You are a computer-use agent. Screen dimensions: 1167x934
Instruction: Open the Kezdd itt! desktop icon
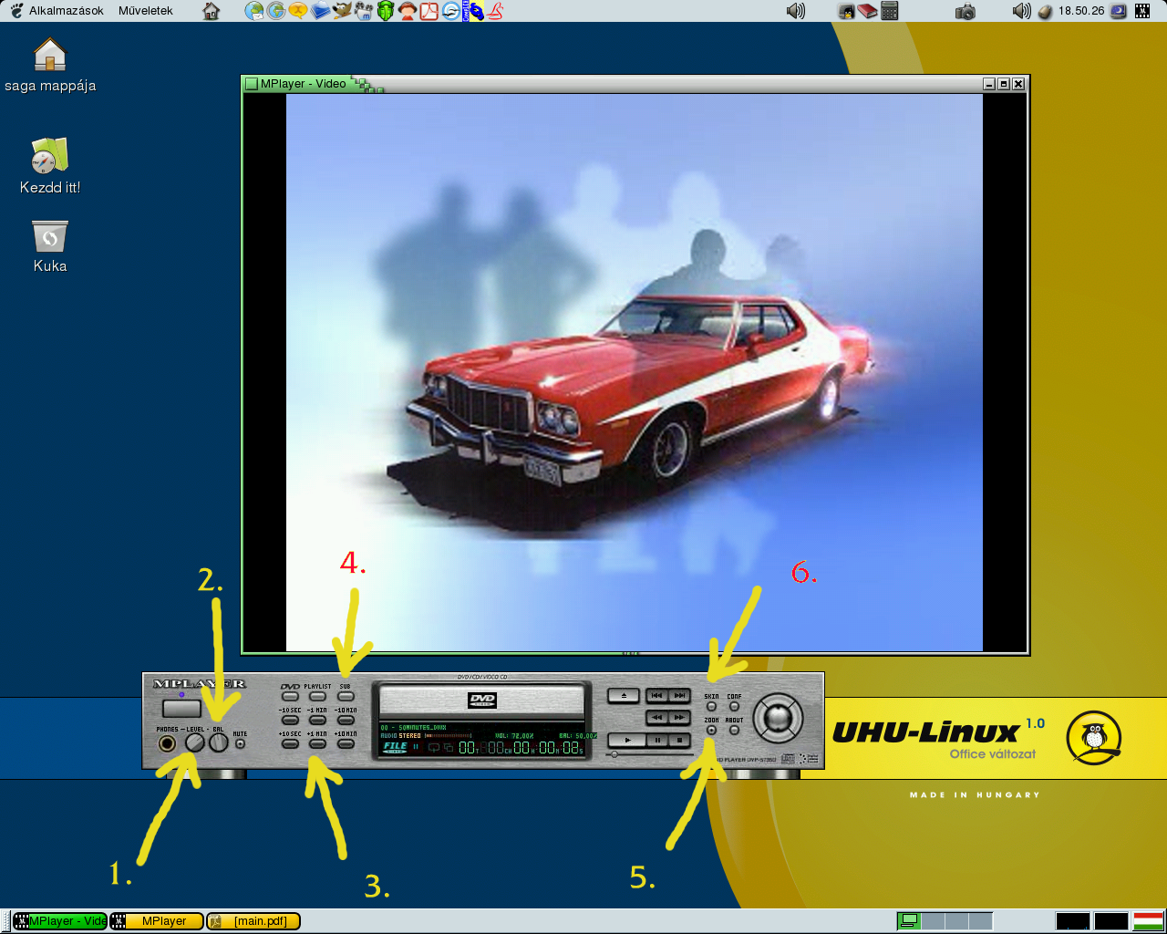pos(50,165)
